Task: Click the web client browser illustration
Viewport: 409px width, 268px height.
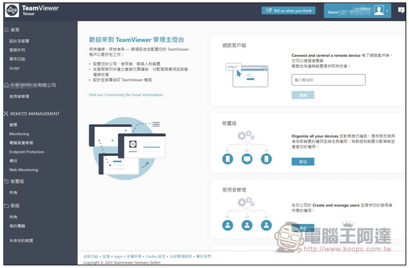Action: [247, 75]
